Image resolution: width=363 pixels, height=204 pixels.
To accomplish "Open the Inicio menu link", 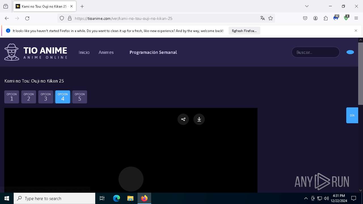I will tap(84, 52).
